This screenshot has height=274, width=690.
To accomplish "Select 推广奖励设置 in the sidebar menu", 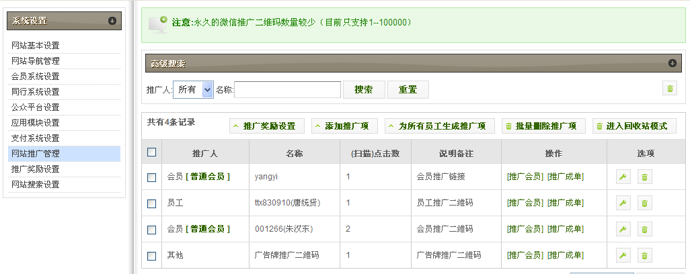I will pyautogui.click(x=36, y=169).
